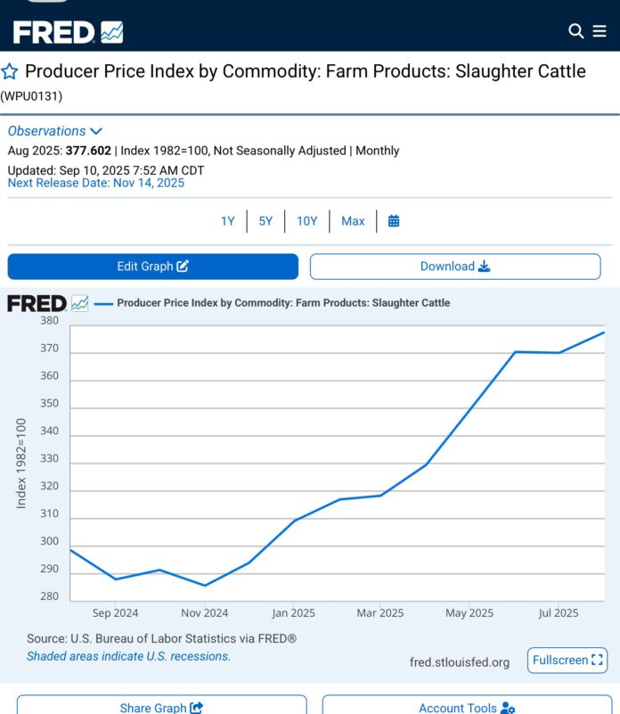Viewport: 620px width, 714px height.
Task: Click the Share Graph button
Action: [x=161, y=708]
